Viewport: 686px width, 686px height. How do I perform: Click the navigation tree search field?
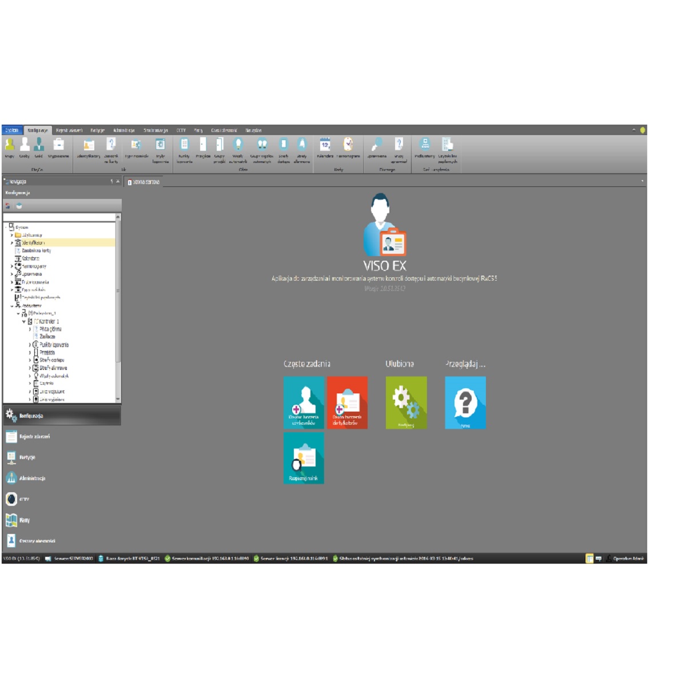pos(59,217)
